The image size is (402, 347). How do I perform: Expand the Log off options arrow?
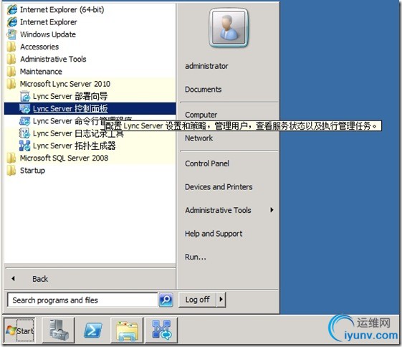(221, 299)
